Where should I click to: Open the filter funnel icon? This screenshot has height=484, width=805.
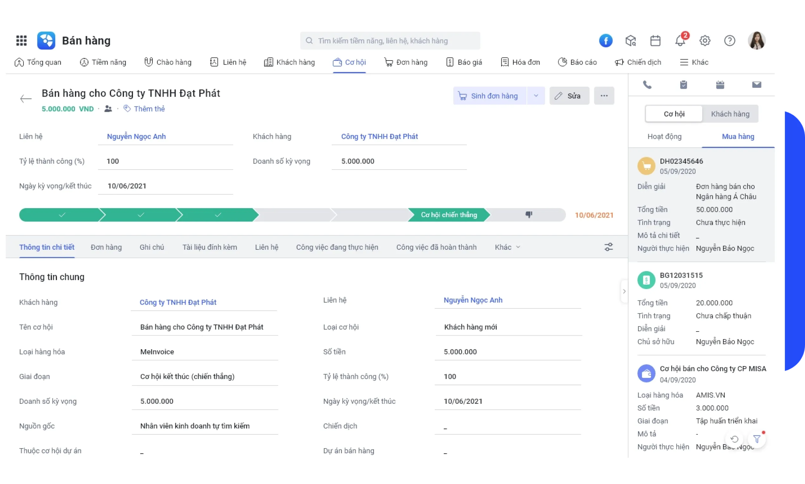click(757, 439)
